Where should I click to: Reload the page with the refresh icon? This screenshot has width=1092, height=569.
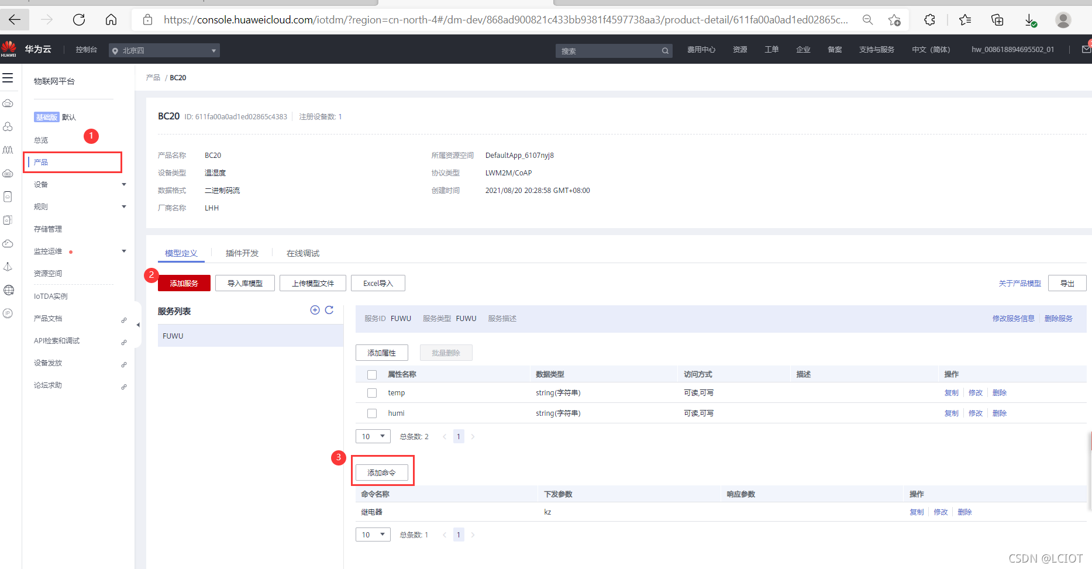(x=79, y=20)
